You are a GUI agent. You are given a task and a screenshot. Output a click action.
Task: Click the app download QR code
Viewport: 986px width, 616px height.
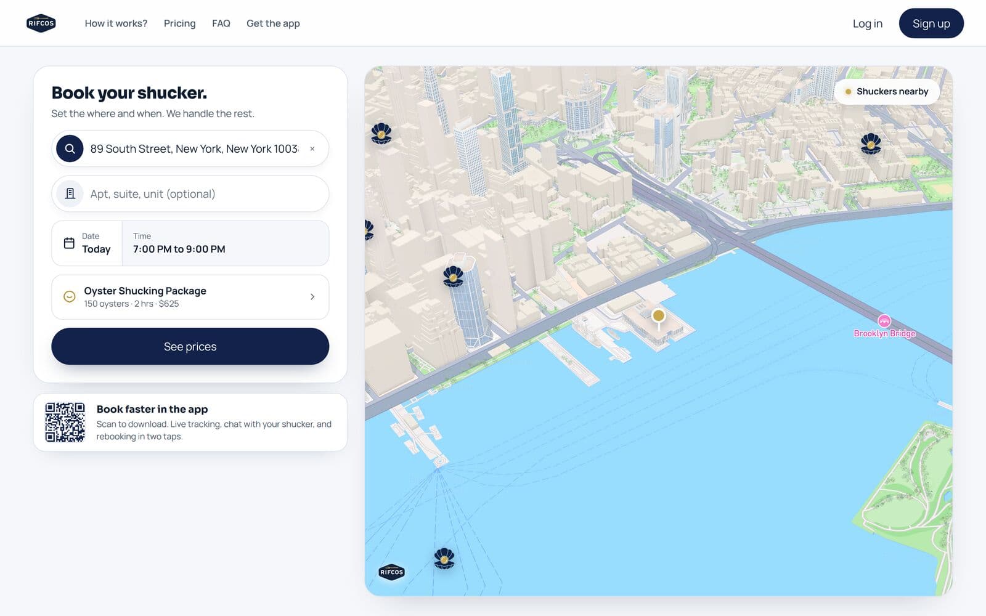(65, 423)
